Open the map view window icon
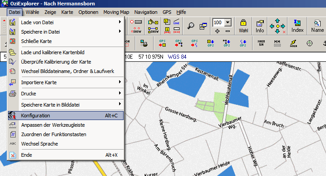Viewport: 326px width, 176px height. 203,26
